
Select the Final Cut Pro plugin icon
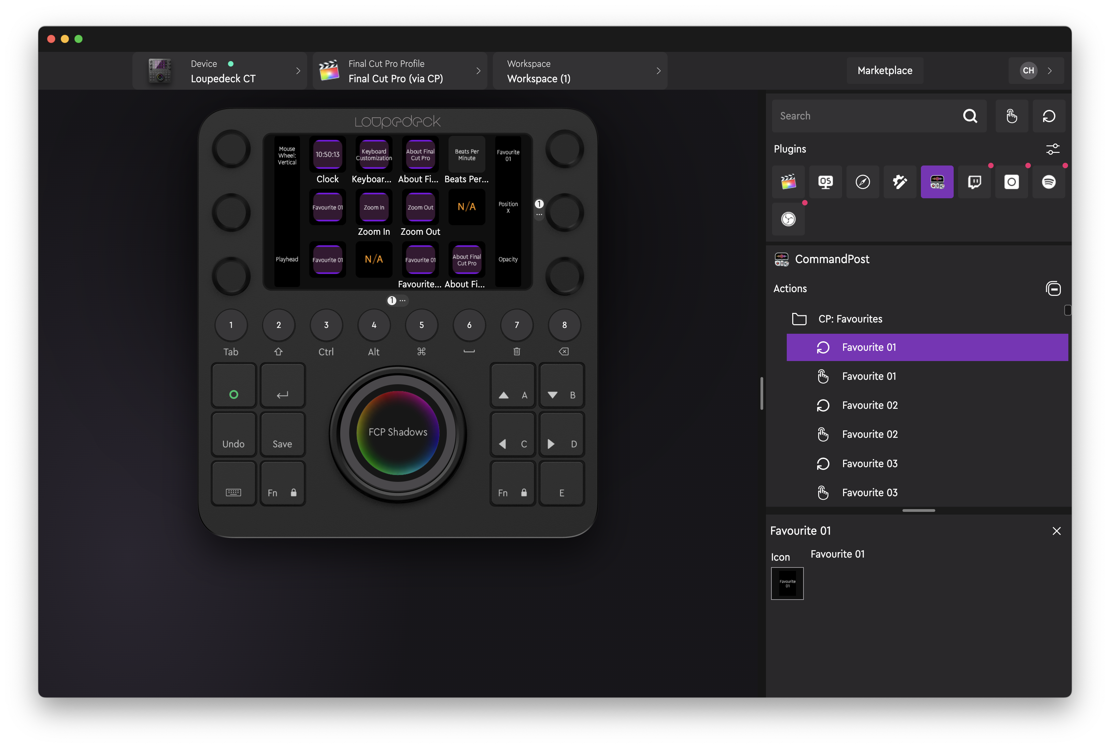(788, 182)
